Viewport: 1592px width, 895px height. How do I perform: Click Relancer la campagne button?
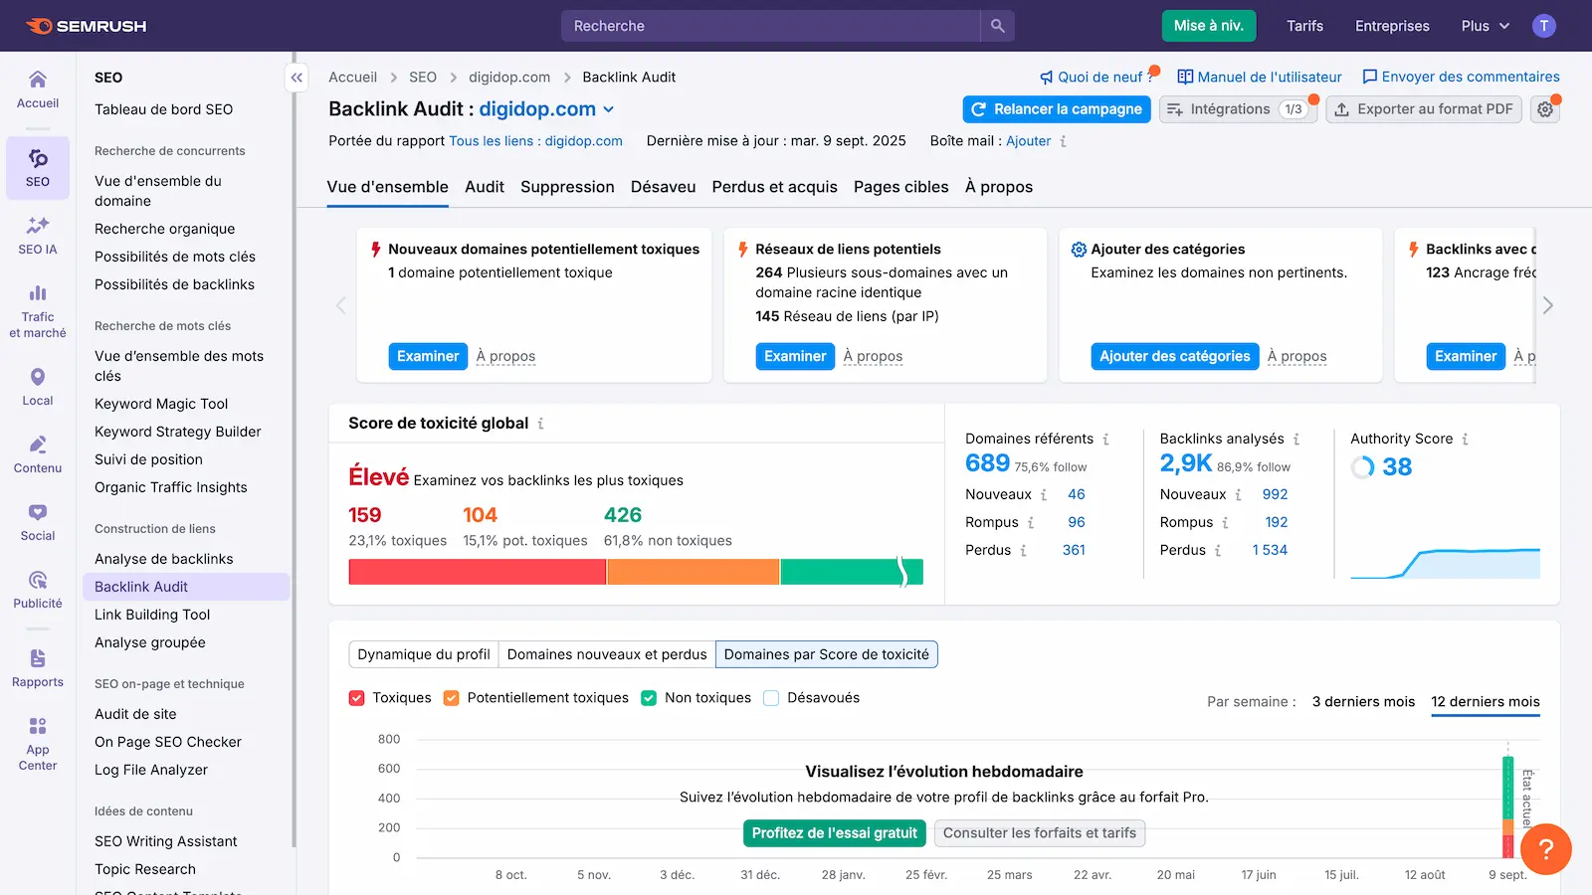coord(1057,109)
